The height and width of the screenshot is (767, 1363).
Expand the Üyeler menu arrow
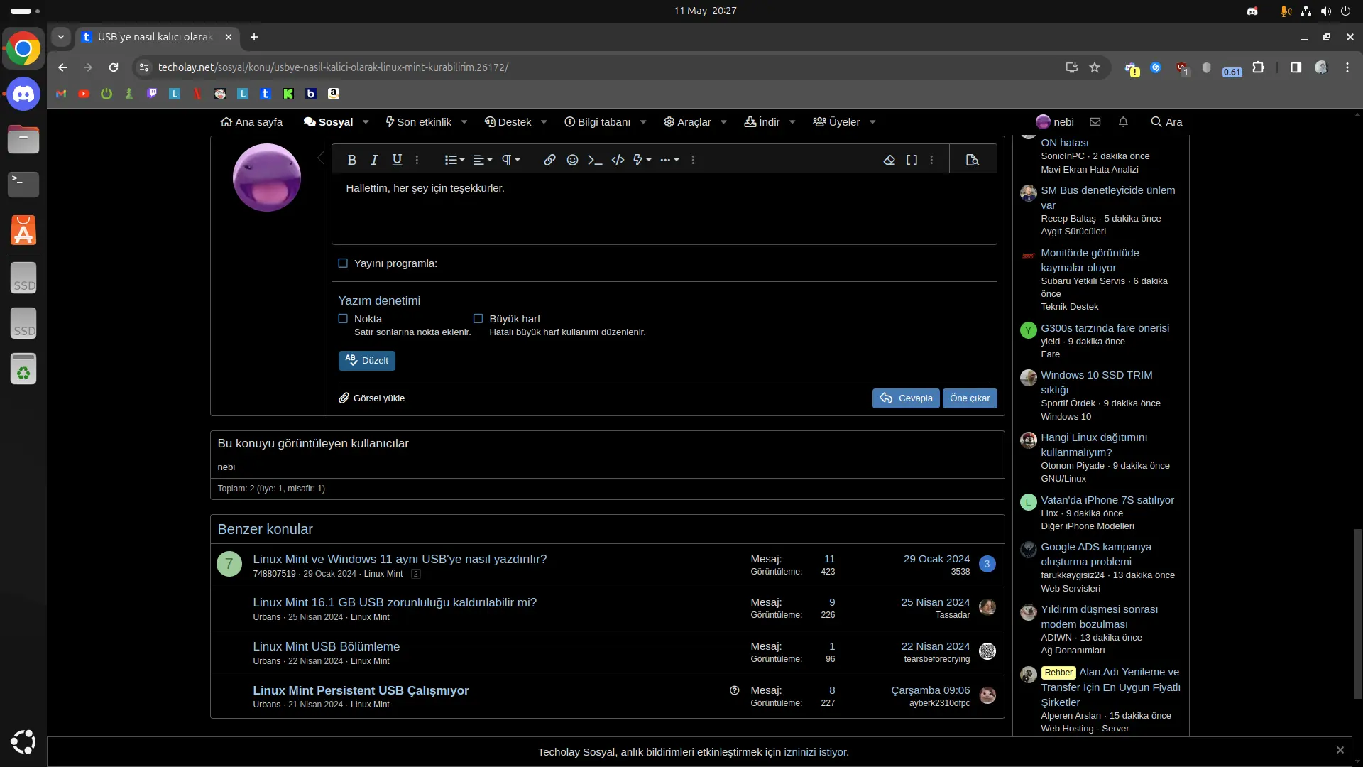click(872, 122)
